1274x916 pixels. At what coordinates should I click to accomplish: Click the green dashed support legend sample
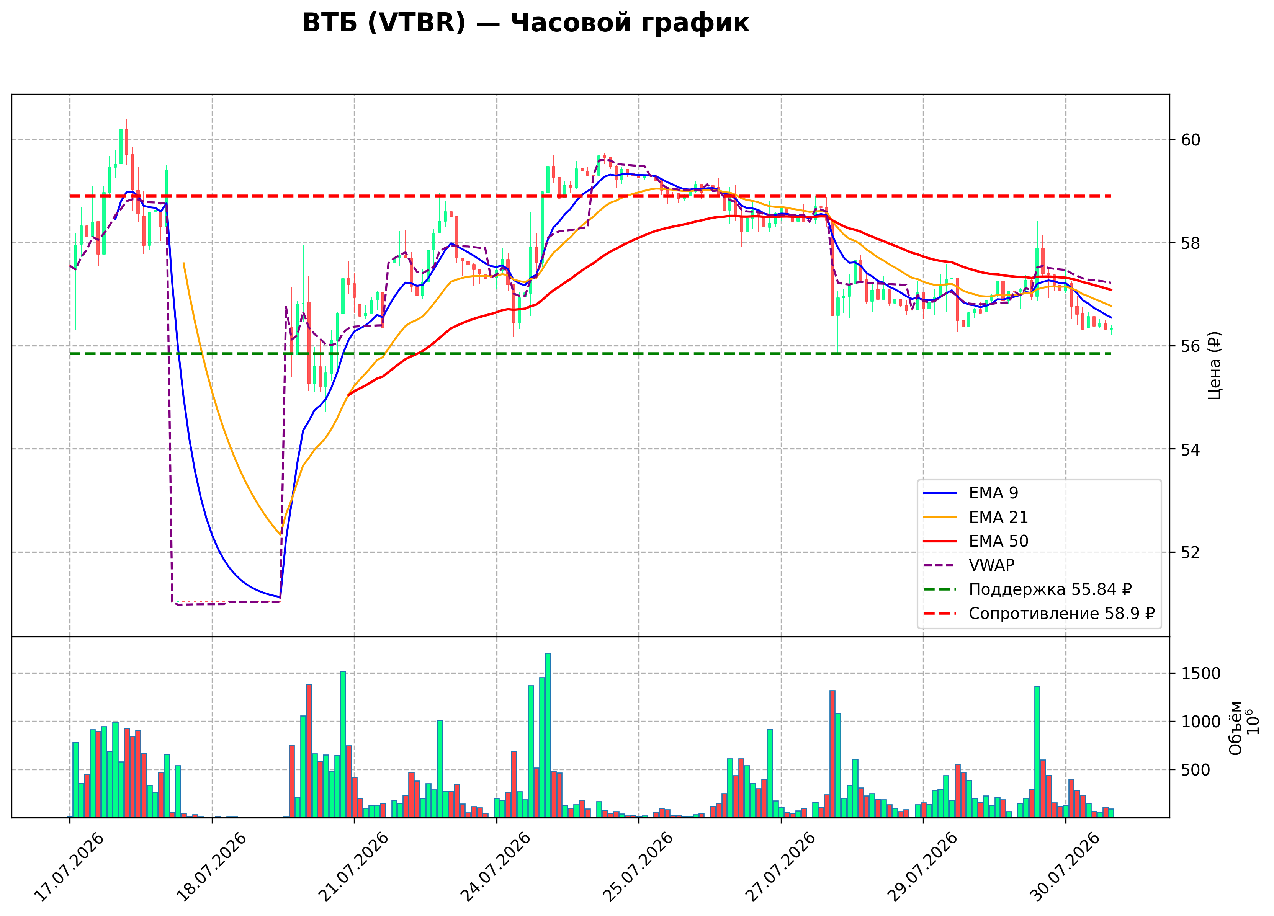(x=940, y=590)
